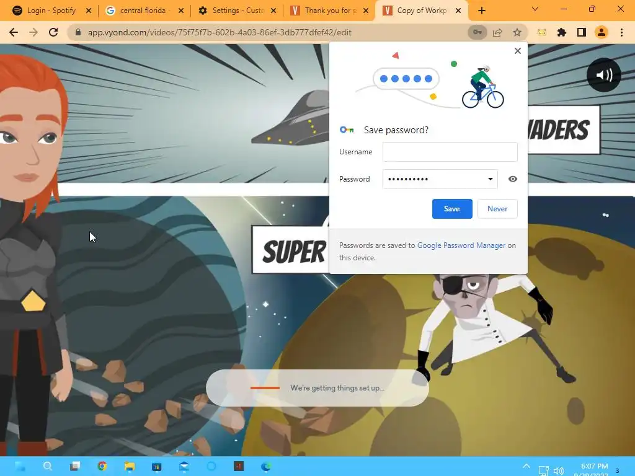Open the Chrome three-dot menu
This screenshot has width=635, height=476.
point(621,32)
